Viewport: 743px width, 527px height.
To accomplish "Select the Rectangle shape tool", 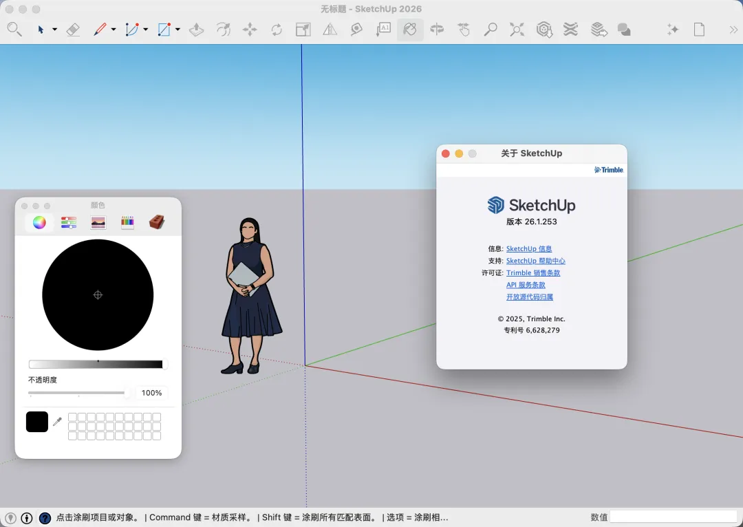I will [x=164, y=30].
